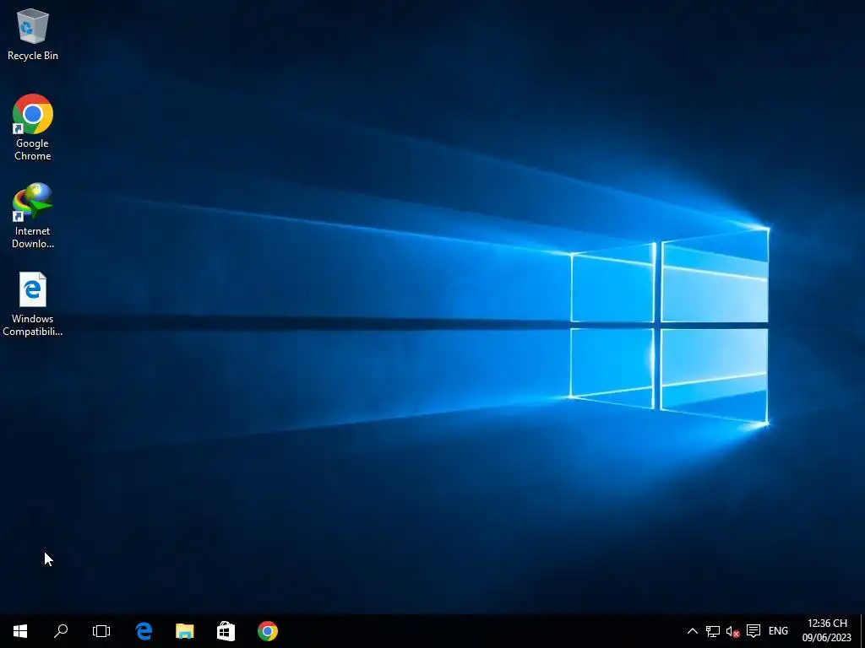865x648 pixels.
Task: Switch input language via ENG indicator
Action: (778, 631)
